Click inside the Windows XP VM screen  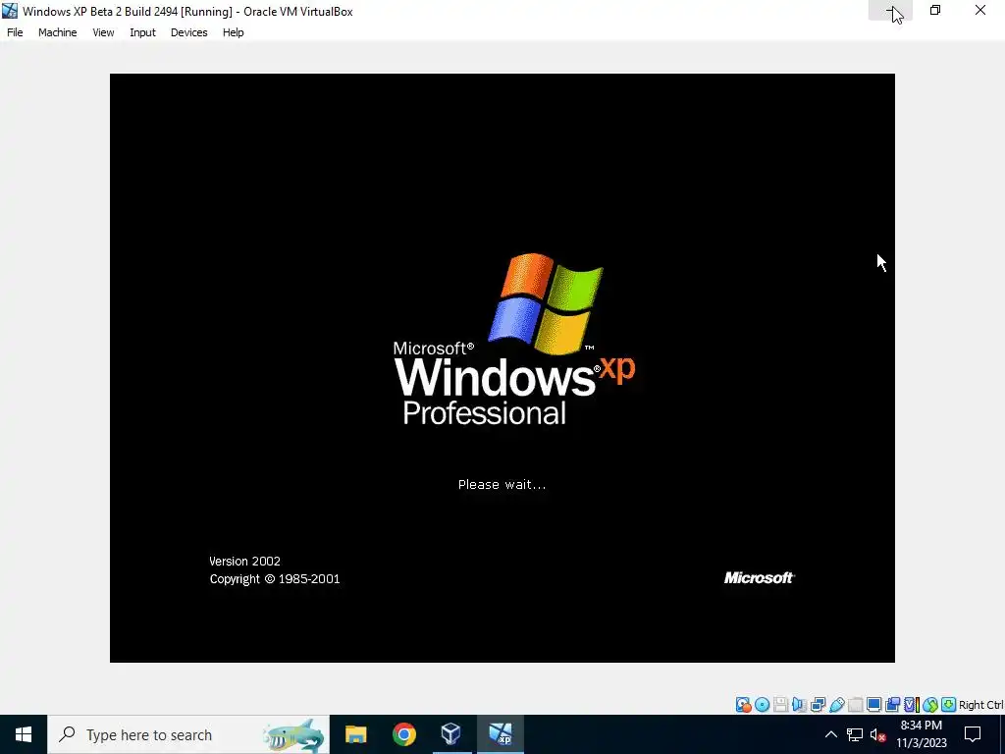click(502, 367)
